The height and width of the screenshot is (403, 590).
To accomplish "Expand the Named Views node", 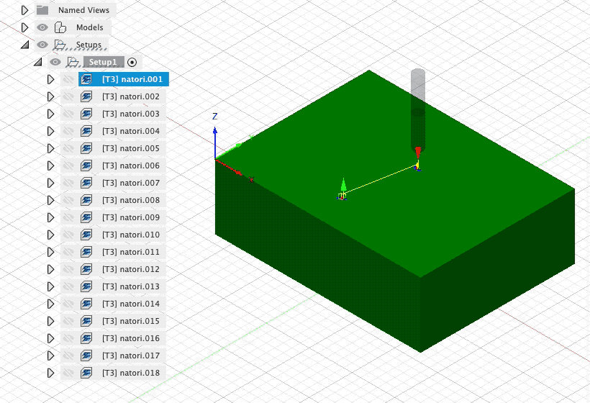I will pyautogui.click(x=25, y=10).
